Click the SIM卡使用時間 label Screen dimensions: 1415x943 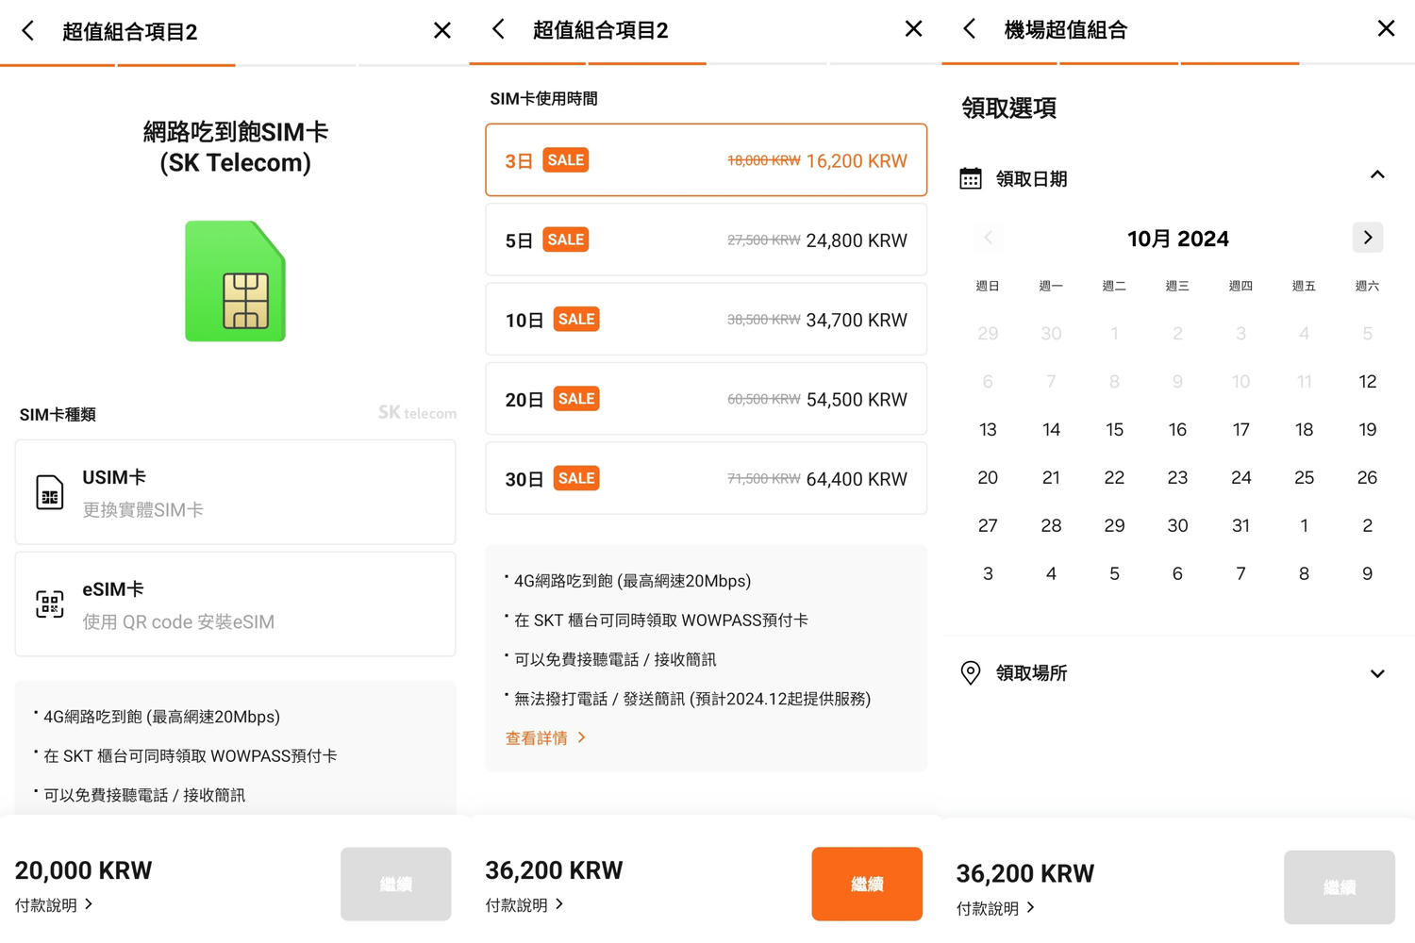click(543, 99)
